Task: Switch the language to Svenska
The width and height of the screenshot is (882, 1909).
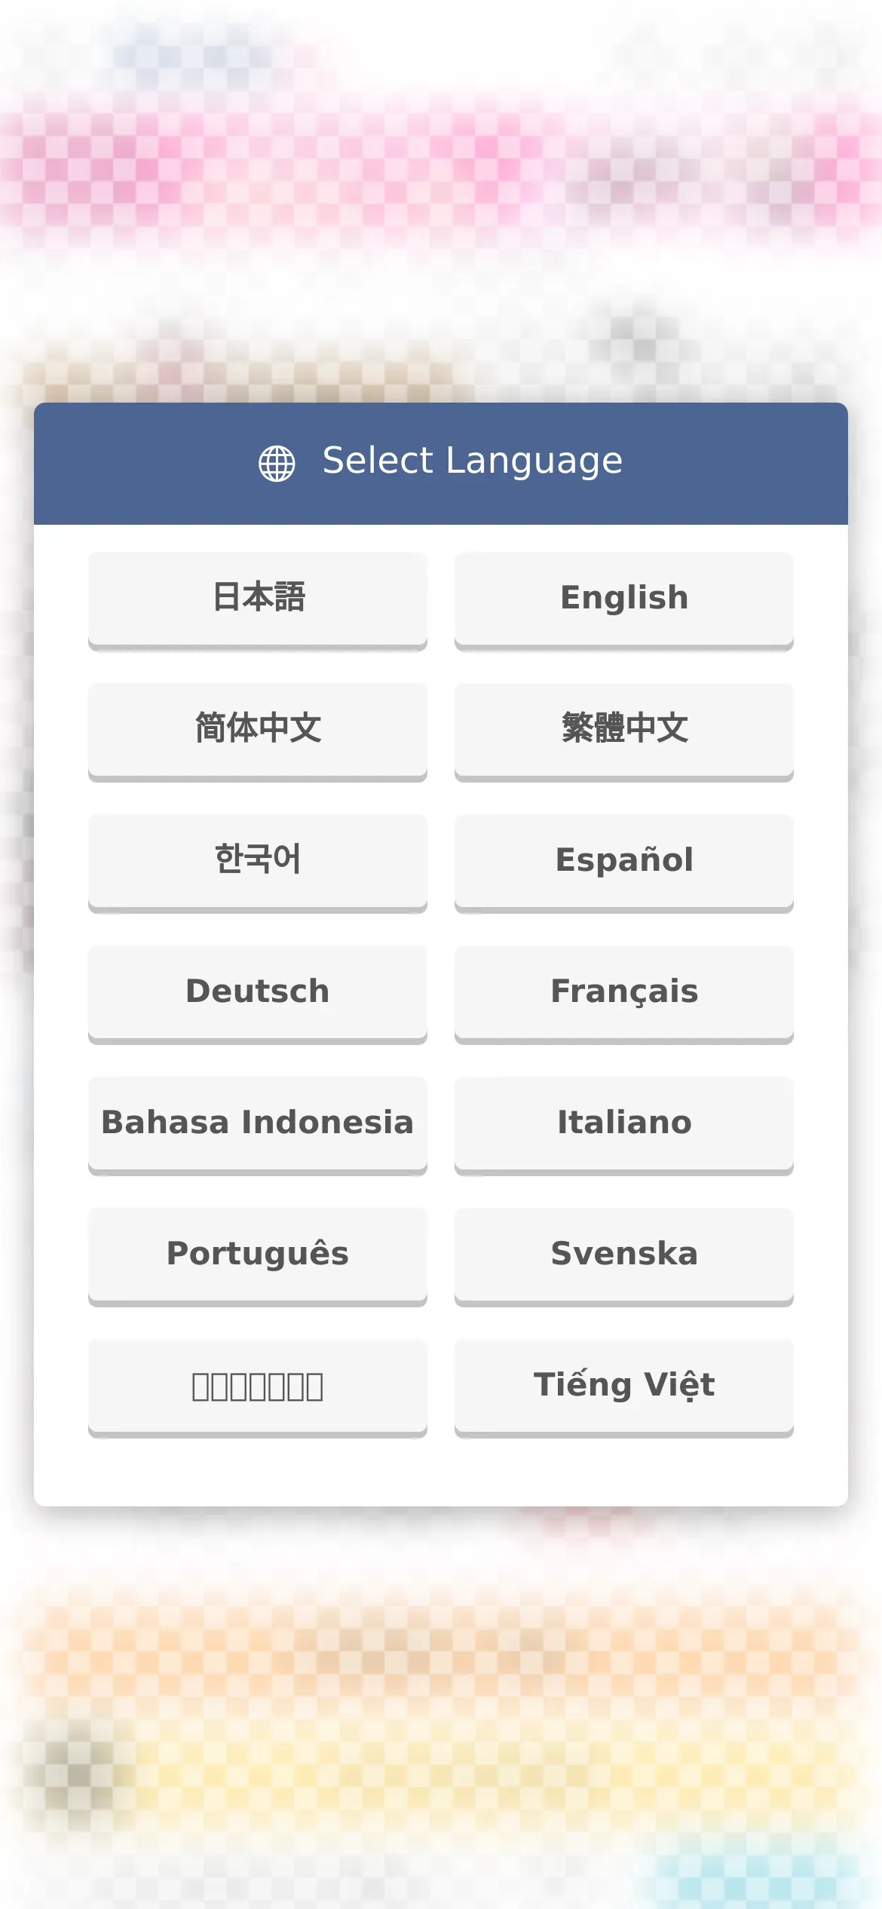Action: click(624, 1256)
